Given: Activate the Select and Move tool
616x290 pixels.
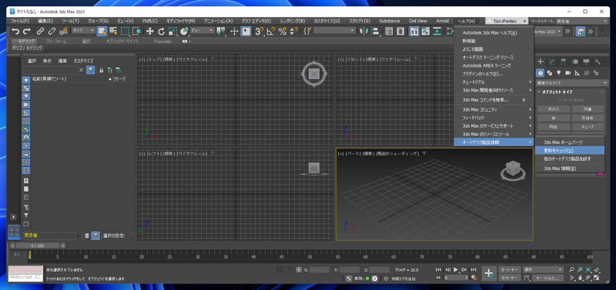Looking at the screenshot, I should 149,32.
